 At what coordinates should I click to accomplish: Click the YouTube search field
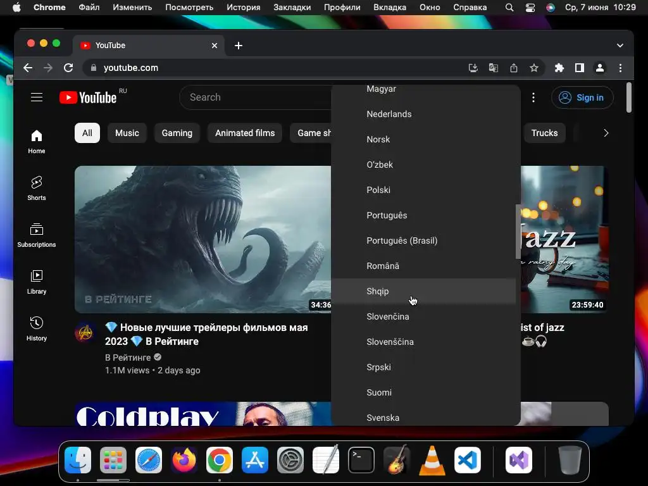pos(256,97)
